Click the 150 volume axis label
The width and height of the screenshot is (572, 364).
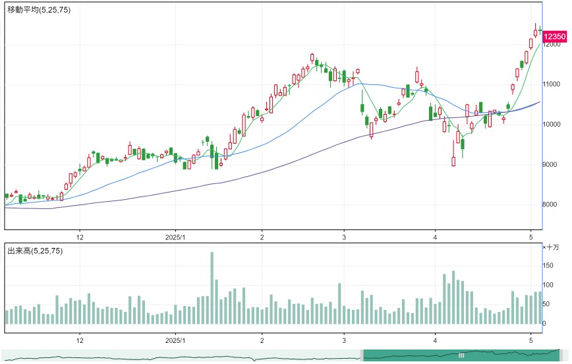(x=548, y=266)
